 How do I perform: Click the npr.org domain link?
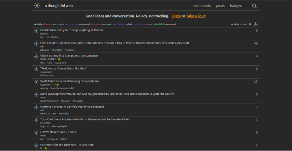pyautogui.click(x=44, y=88)
